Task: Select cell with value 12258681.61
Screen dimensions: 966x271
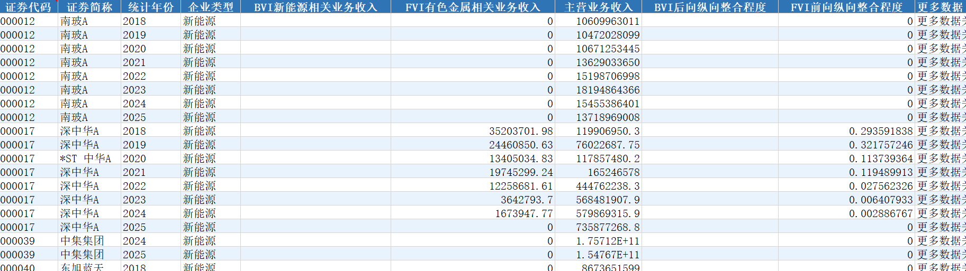Action: 473,186
